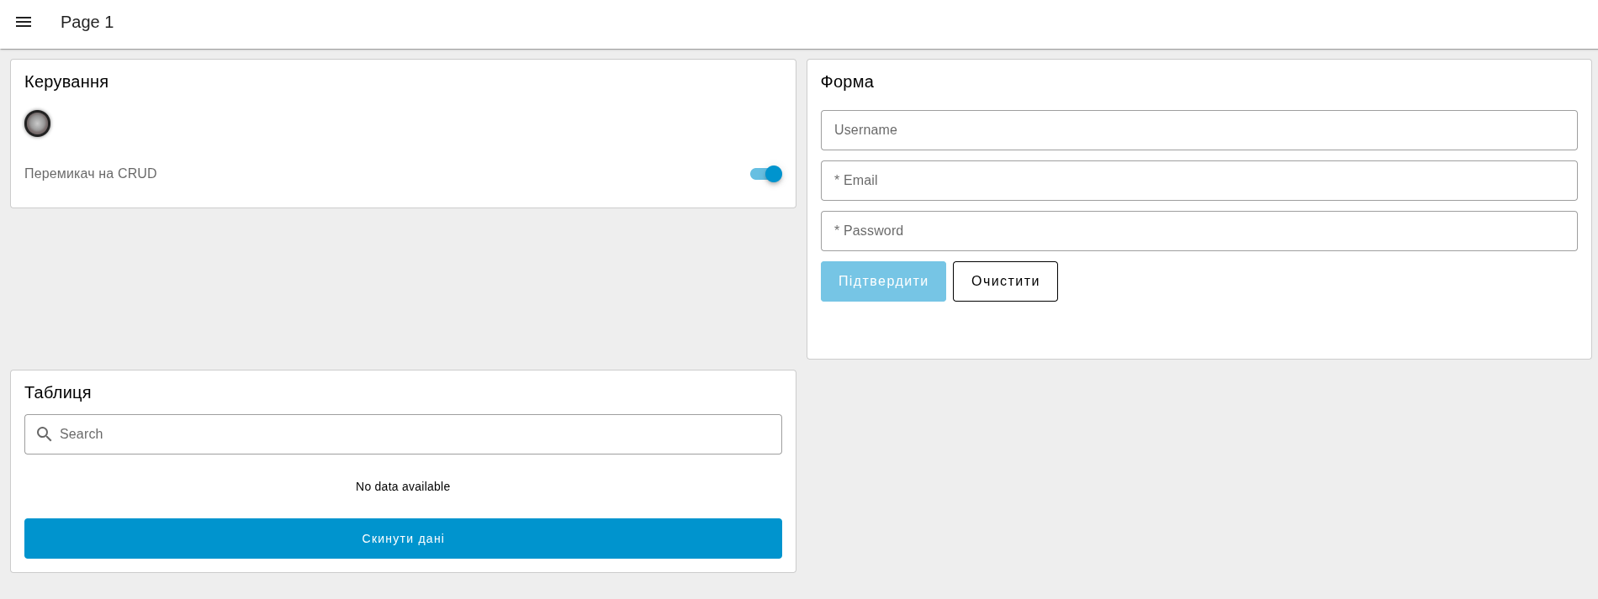
Task: Click blank area below the form buttons
Action: tap(1198, 332)
